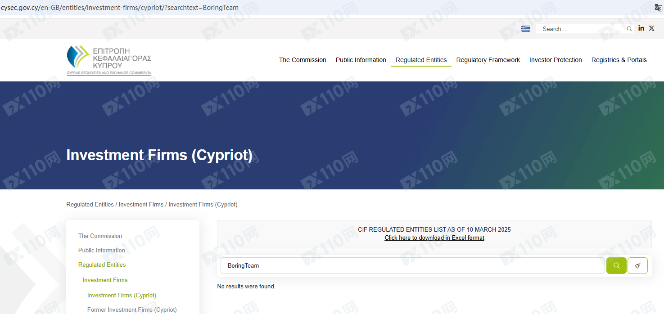
Task: Click the clear search broom icon
Action: [x=637, y=265]
